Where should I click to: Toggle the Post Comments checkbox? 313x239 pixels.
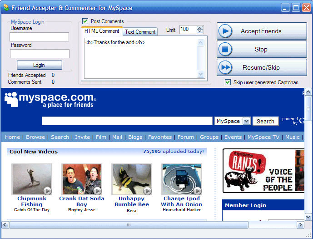coord(85,21)
